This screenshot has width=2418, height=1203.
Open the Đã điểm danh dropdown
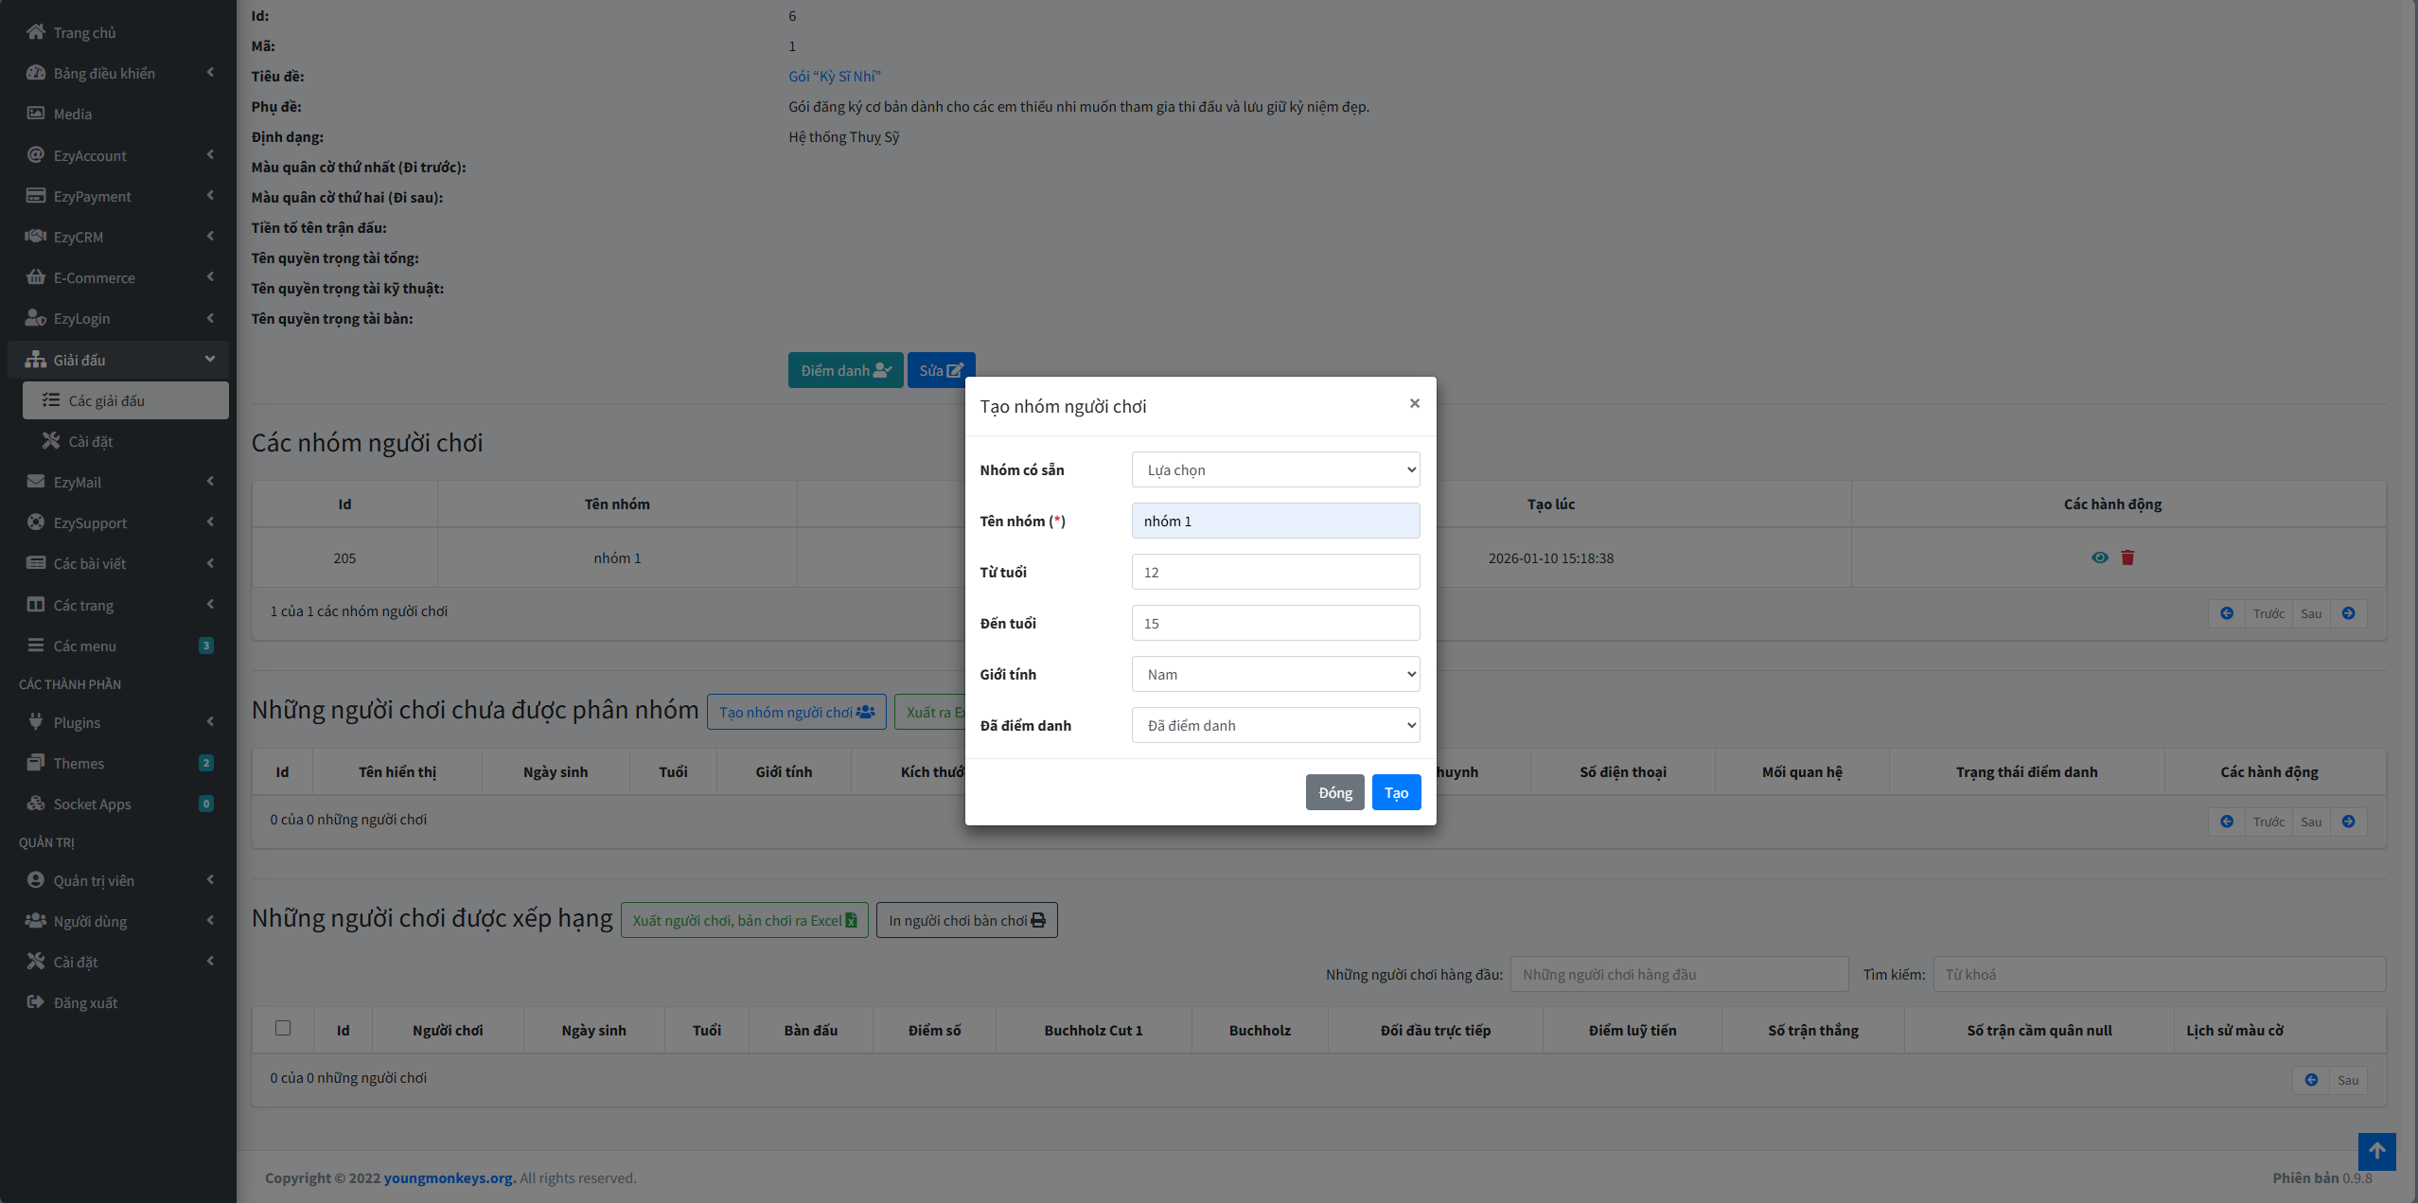click(x=1275, y=725)
